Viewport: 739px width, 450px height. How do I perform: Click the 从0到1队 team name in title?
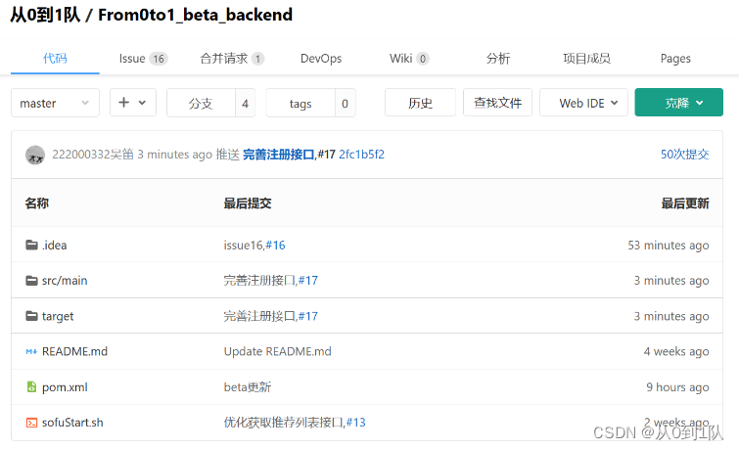(45, 15)
